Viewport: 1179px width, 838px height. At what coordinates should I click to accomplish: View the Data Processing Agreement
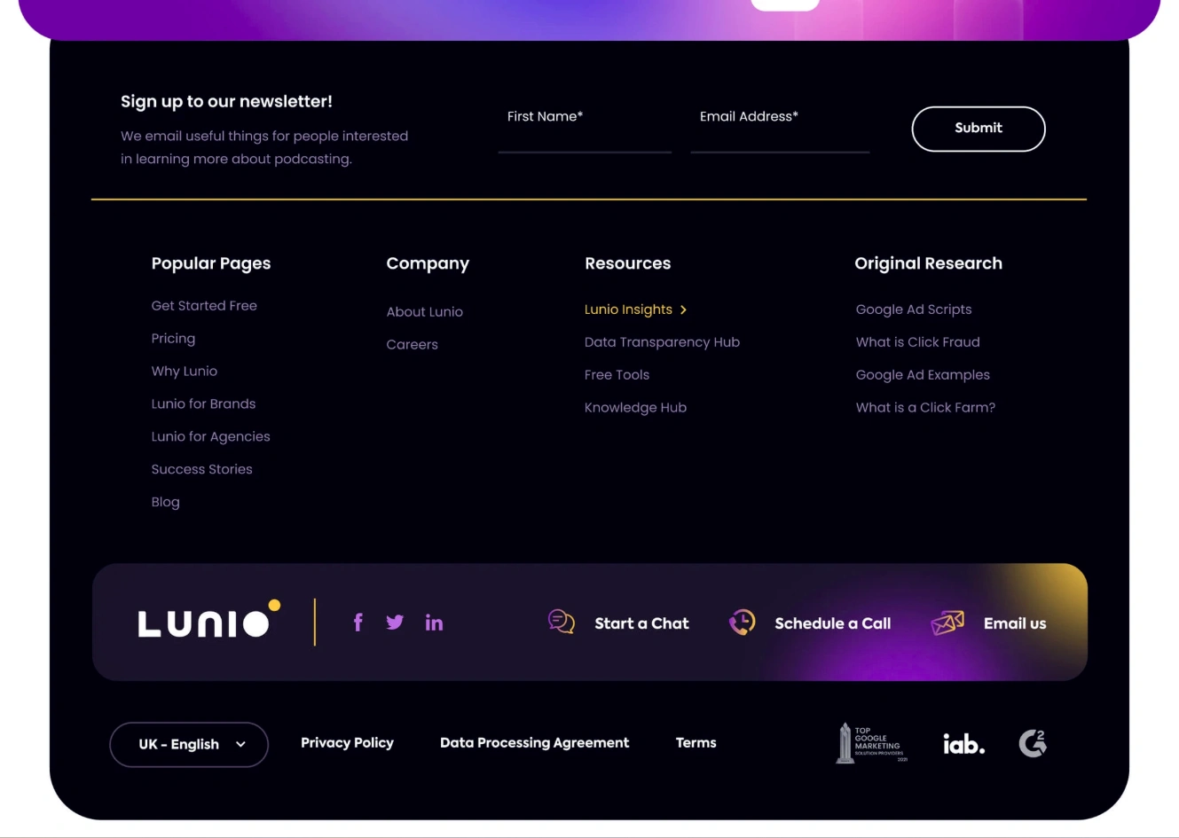point(534,743)
